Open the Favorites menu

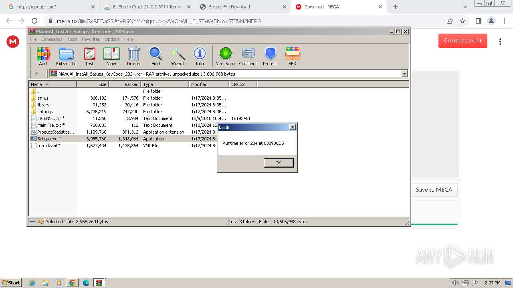[x=91, y=39]
